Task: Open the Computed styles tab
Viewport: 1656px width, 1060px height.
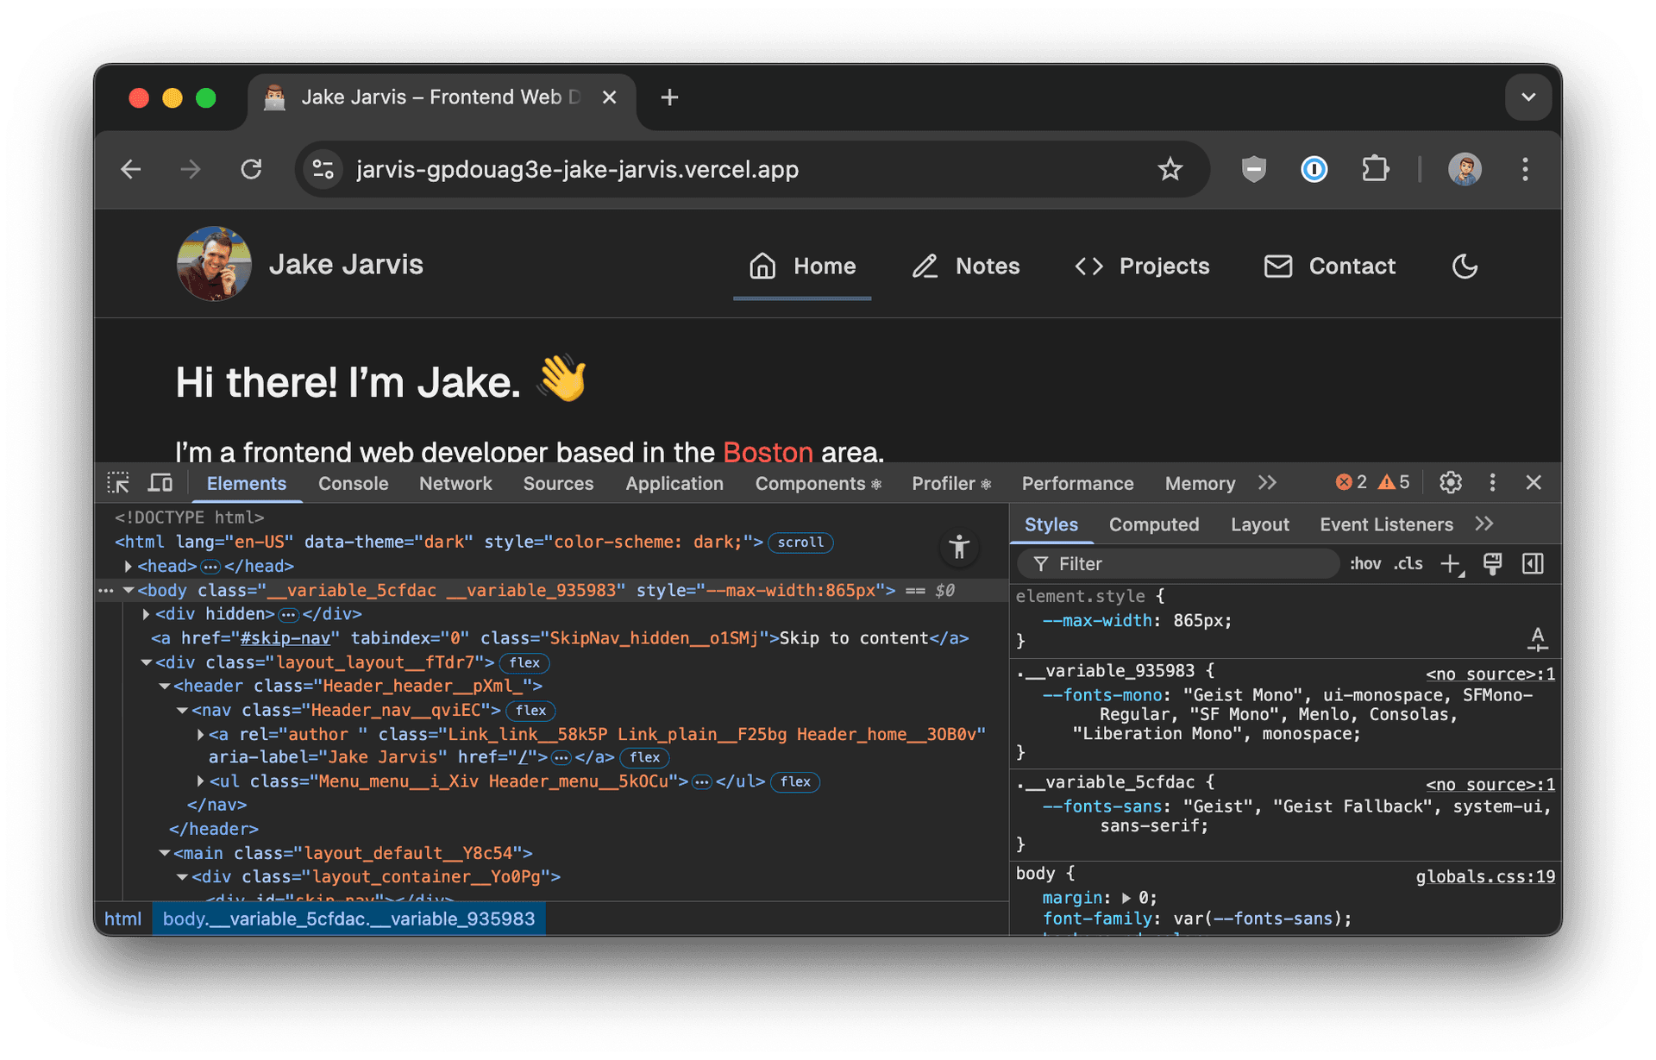Action: click(x=1154, y=524)
